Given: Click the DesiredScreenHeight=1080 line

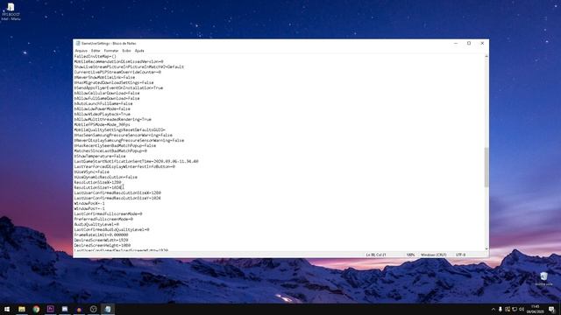Looking at the screenshot, I should 102,245.
